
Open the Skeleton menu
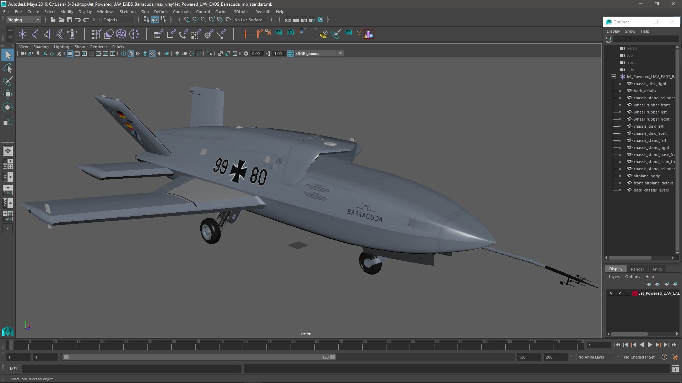[128, 12]
